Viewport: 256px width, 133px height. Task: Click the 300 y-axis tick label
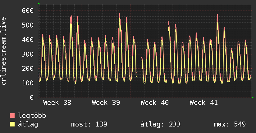tap(28, 54)
